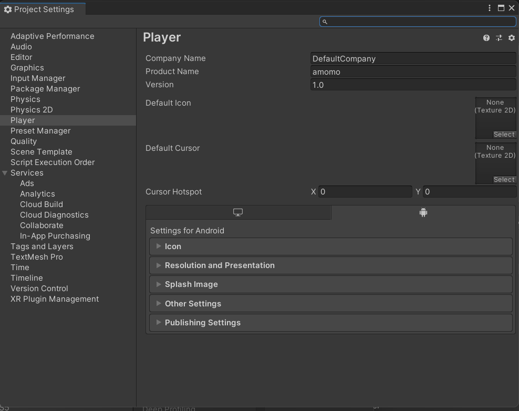The height and width of the screenshot is (411, 519).
Task: Maximize the Project Settings window
Action: pyautogui.click(x=501, y=8)
